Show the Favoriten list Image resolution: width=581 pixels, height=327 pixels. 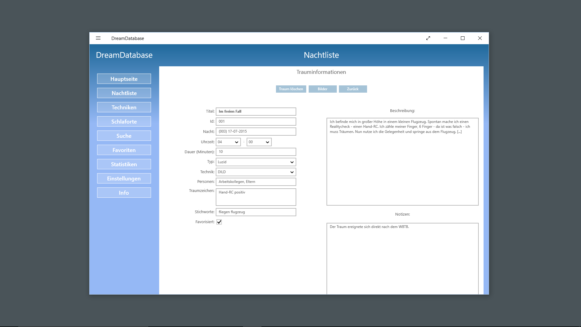124,150
